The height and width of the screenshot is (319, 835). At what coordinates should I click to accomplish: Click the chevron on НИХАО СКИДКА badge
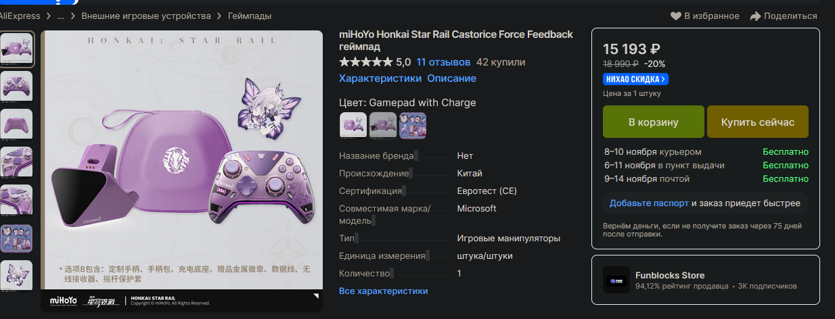click(664, 79)
